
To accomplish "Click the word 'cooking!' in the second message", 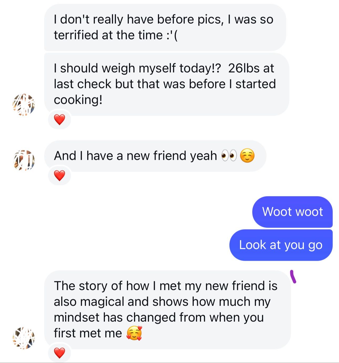I will pyautogui.click(x=78, y=100).
